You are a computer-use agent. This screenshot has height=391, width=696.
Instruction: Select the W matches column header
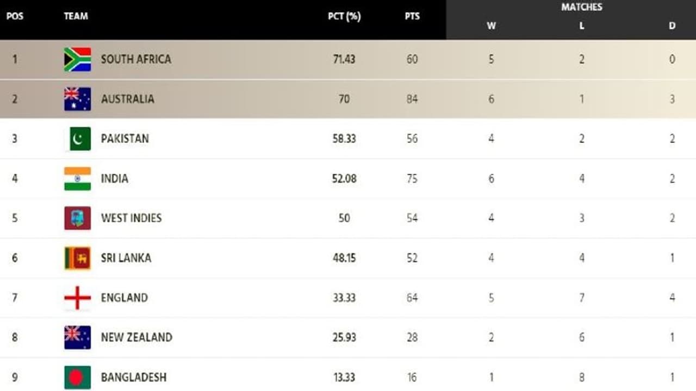tap(491, 26)
